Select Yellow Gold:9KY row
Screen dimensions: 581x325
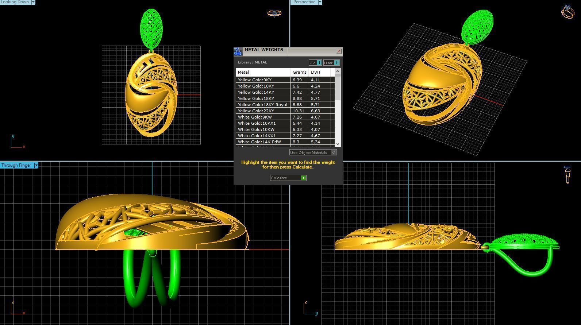point(285,80)
